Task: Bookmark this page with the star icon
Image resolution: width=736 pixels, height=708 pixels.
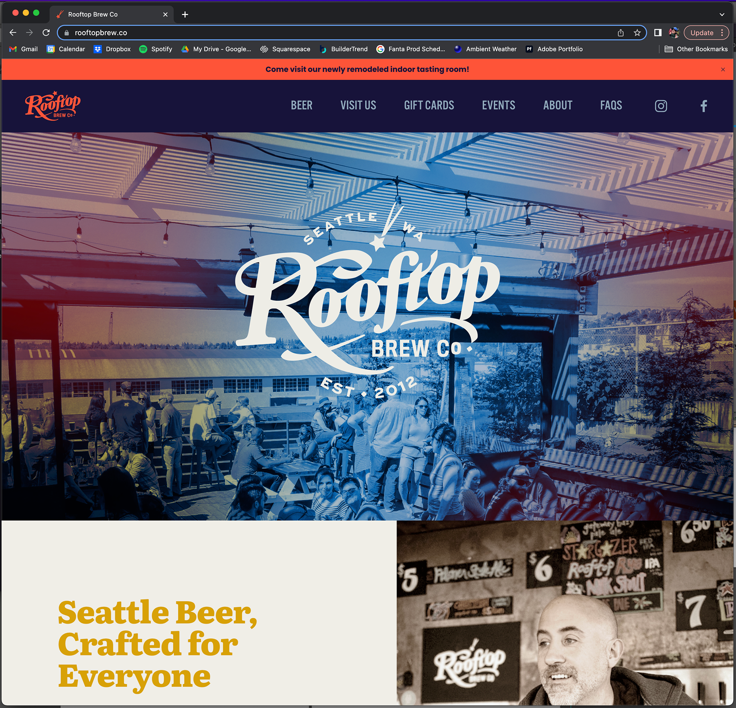Action: 637,33
